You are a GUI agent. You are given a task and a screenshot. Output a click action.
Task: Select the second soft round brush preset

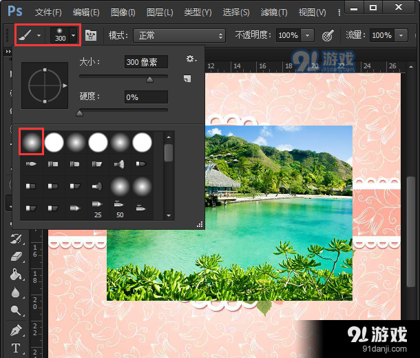point(76,142)
